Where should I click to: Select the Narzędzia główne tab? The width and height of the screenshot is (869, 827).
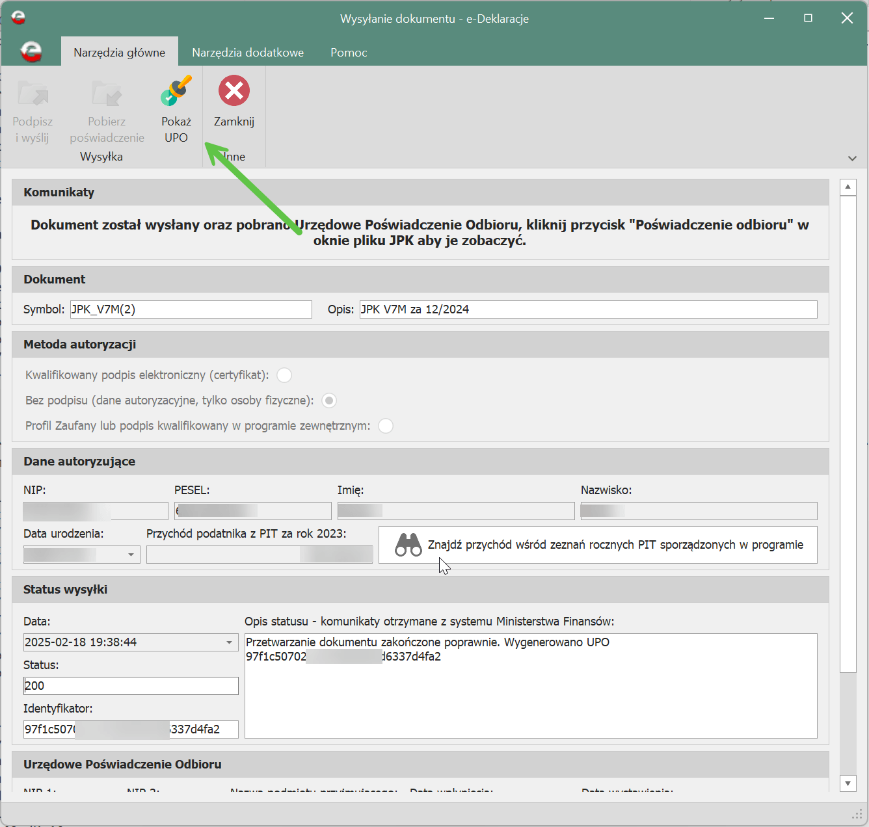click(119, 53)
